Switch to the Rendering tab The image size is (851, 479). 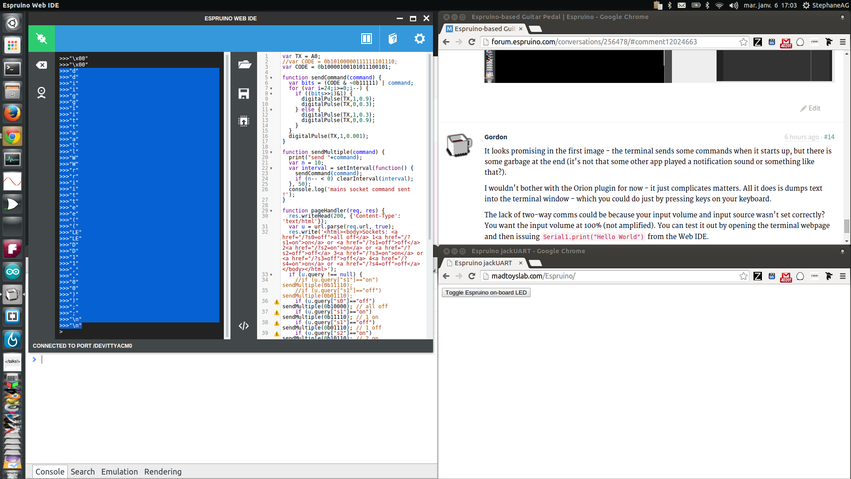coord(163,471)
